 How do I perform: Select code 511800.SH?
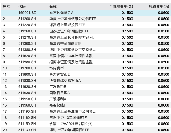click(27, 75)
